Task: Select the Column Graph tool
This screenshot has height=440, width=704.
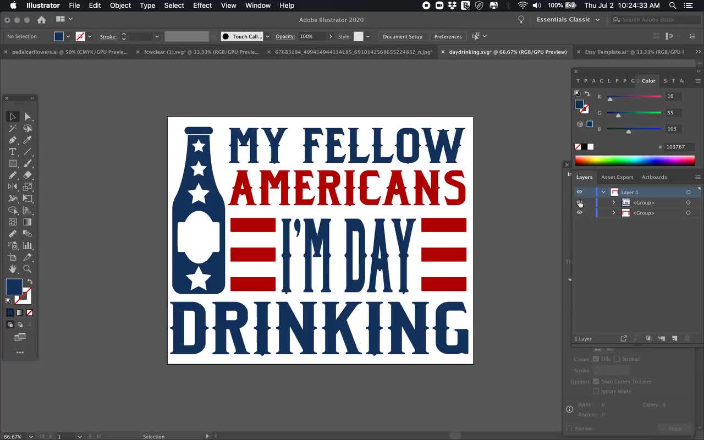Action: (x=28, y=245)
